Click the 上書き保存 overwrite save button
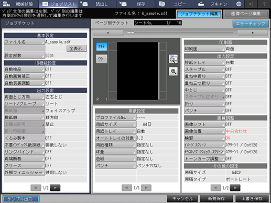Image resolution: width=271 pixels, height=203 pixels. point(252,199)
